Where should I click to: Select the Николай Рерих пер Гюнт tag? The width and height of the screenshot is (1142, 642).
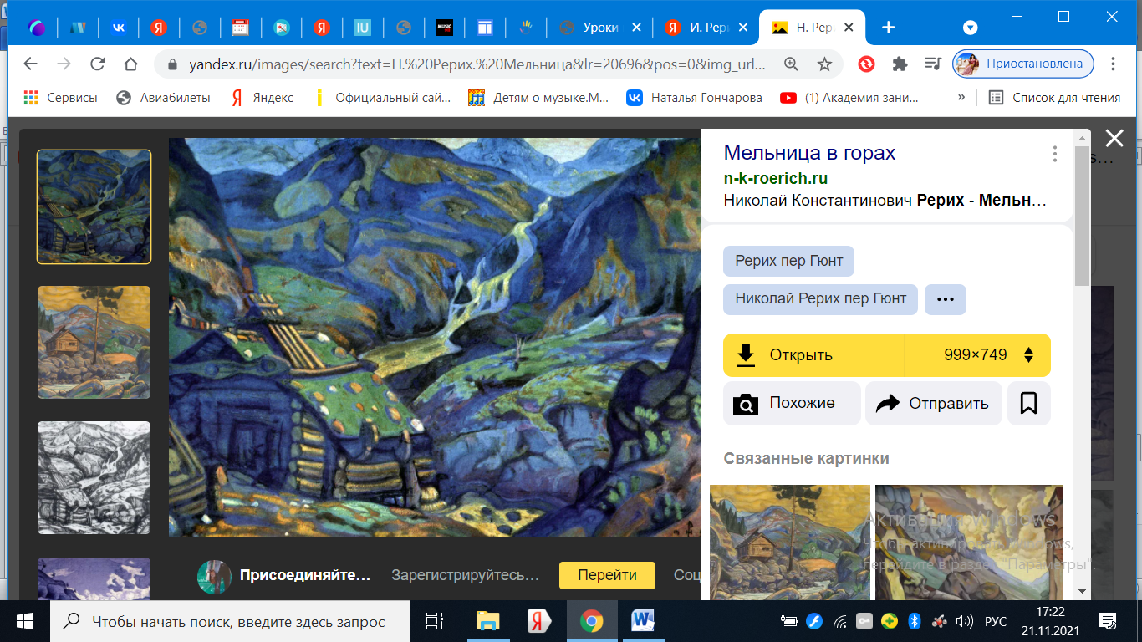(x=820, y=299)
